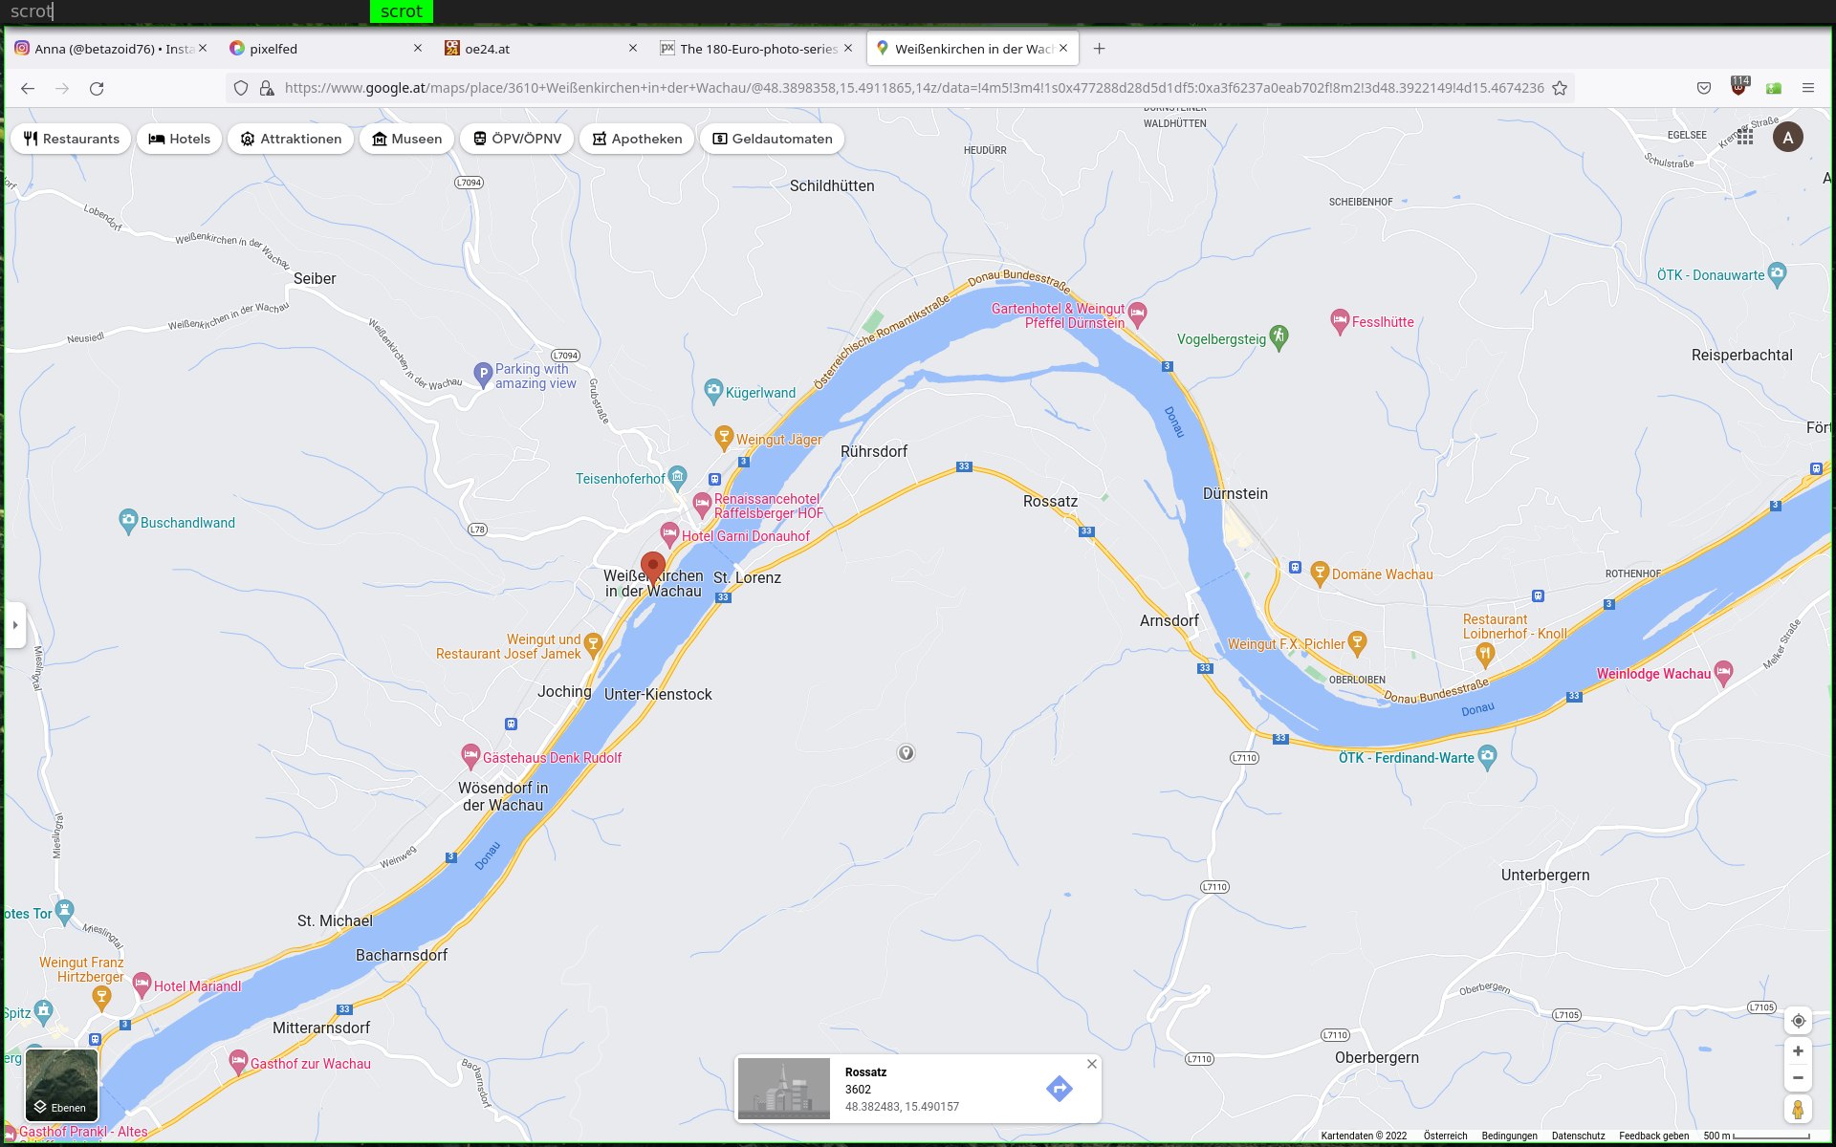Open the Parking with amazing view marker

click(483, 374)
